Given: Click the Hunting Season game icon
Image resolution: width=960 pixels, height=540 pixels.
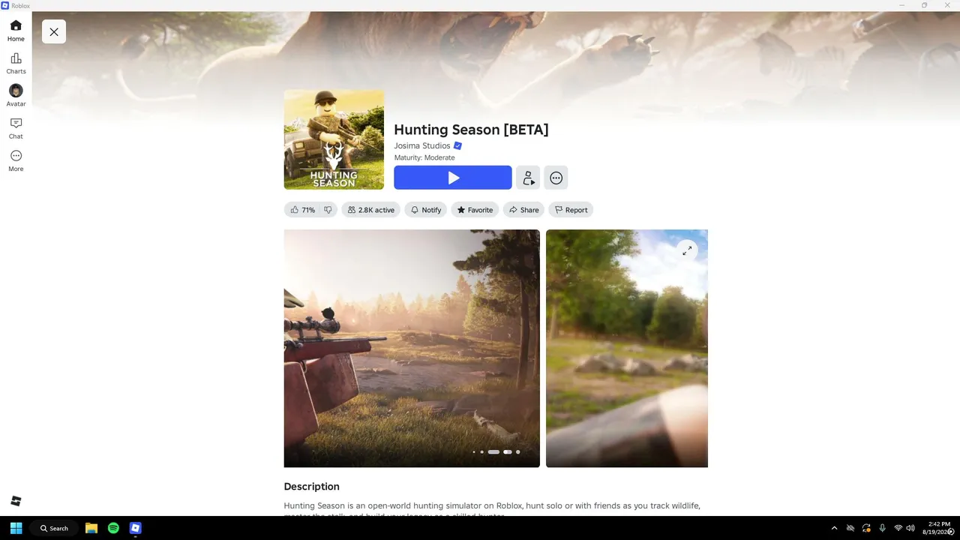Looking at the screenshot, I should pyautogui.click(x=334, y=139).
